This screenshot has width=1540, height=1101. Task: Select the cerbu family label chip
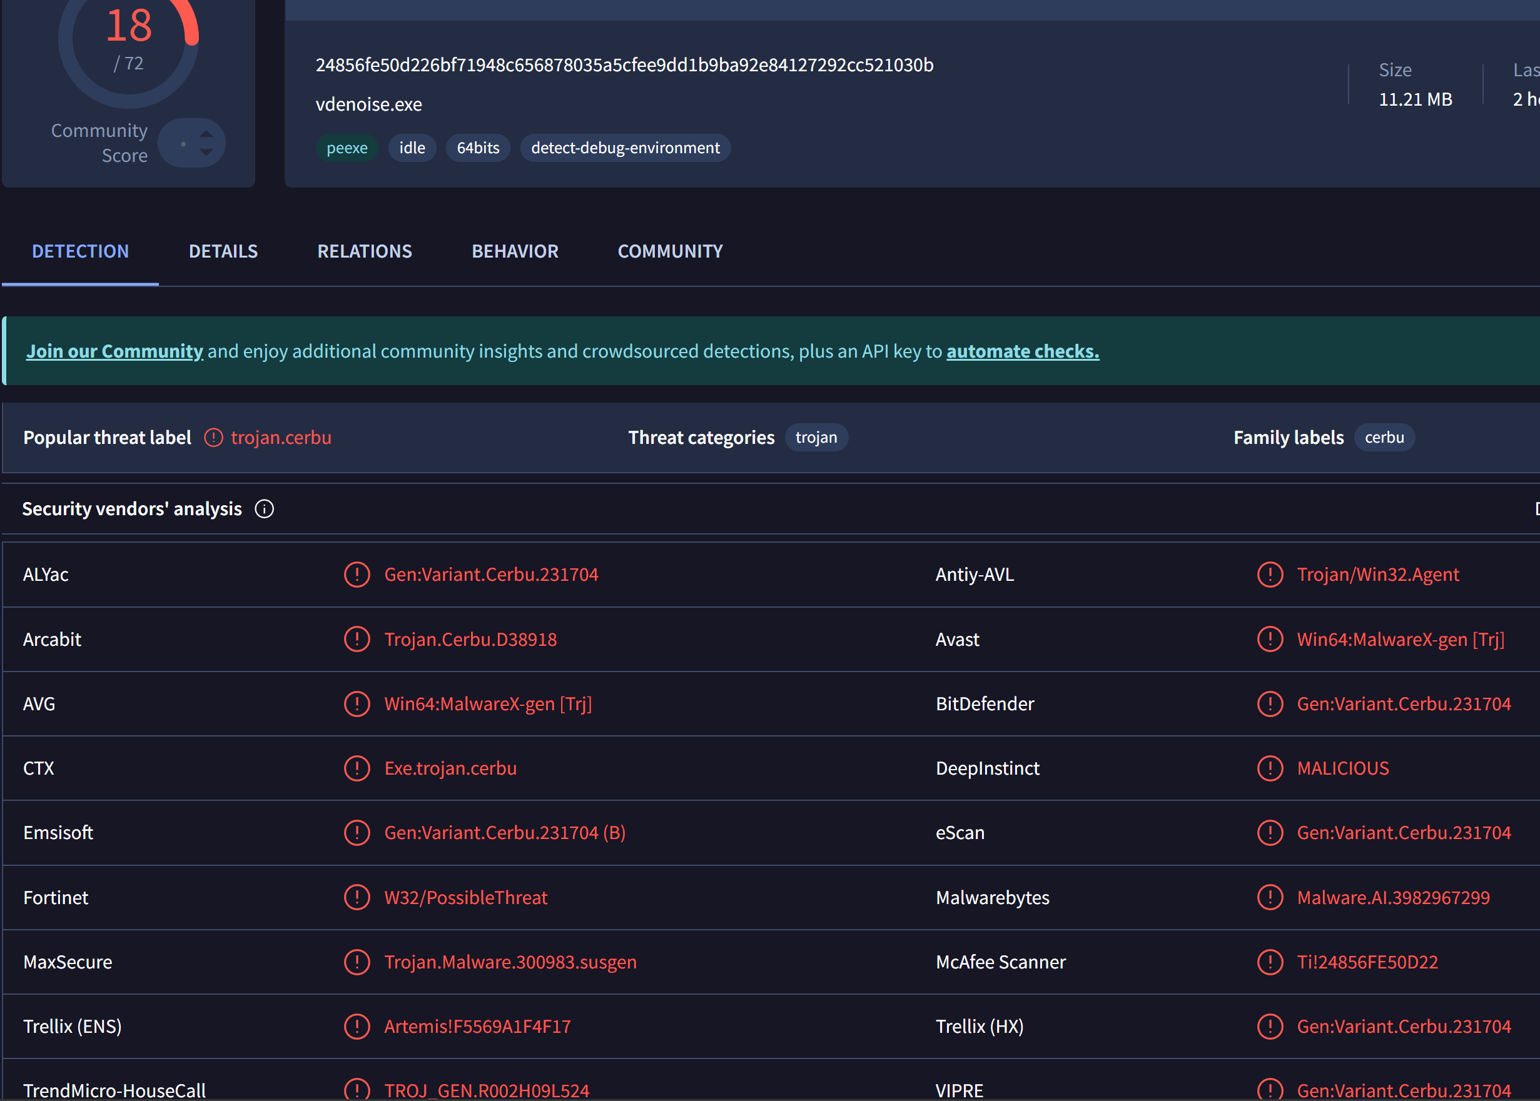coord(1384,437)
